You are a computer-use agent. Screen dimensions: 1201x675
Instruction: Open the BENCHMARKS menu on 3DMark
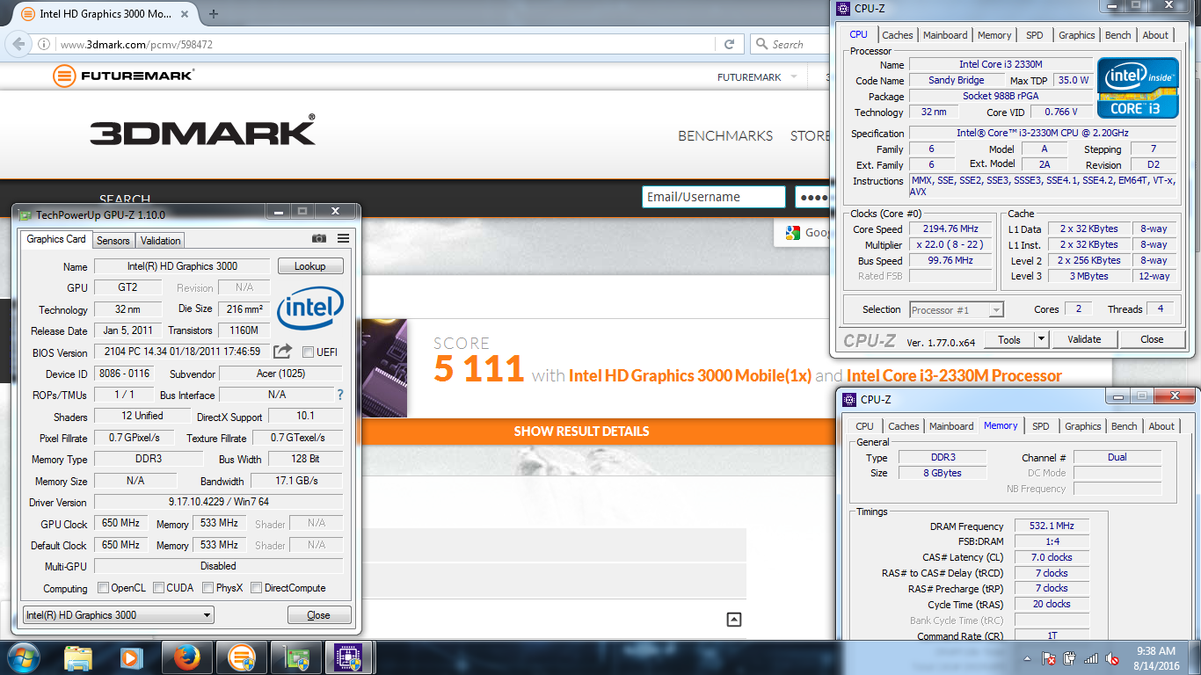pos(725,135)
